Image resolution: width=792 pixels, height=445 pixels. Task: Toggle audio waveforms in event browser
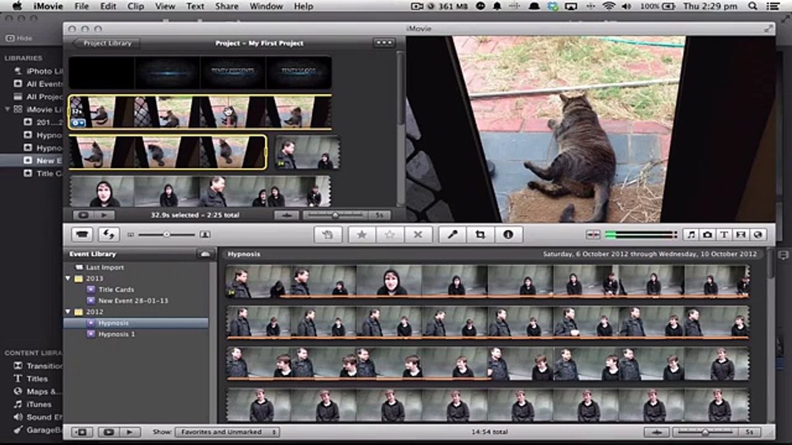click(657, 432)
